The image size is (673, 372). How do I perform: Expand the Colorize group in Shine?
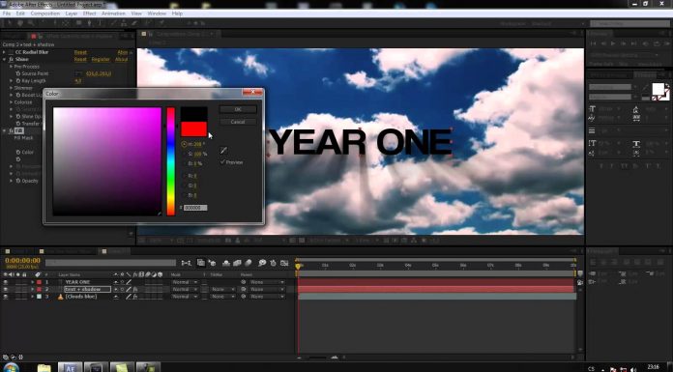click(x=12, y=102)
